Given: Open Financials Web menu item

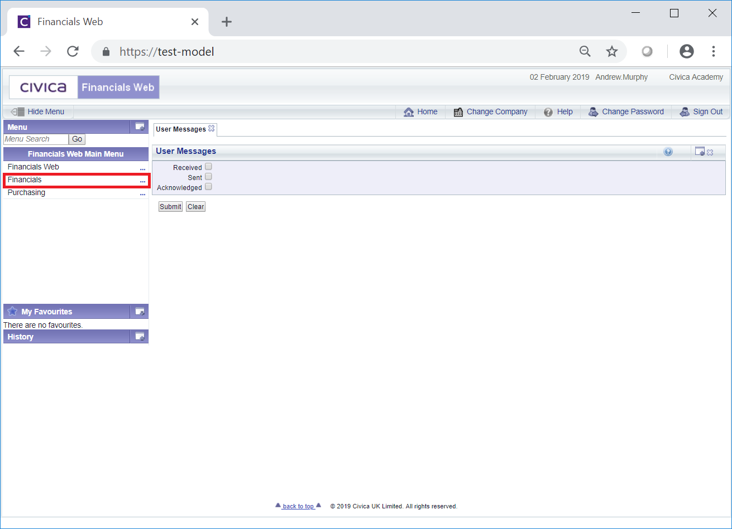Looking at the screenshot, I should 34,167.
